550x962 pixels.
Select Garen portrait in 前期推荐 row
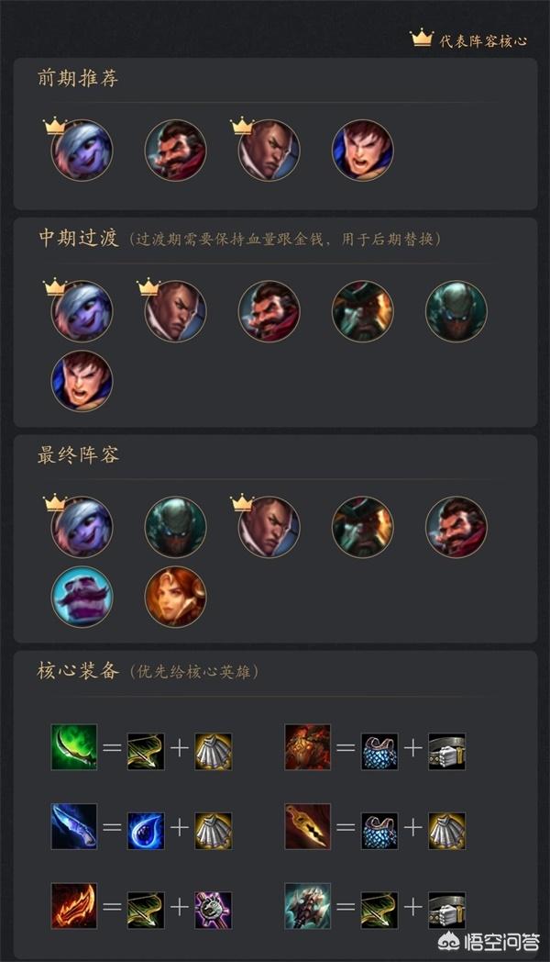pyautogui.click(x=363, y=150)
